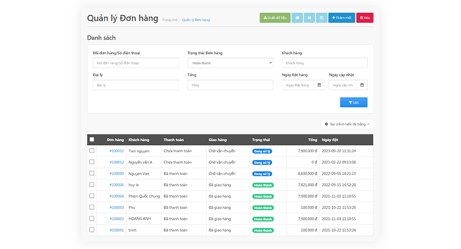Check the box for order #100009
Image resolution: width=461 pixels, height=249 pixels.
click(92, 173)
